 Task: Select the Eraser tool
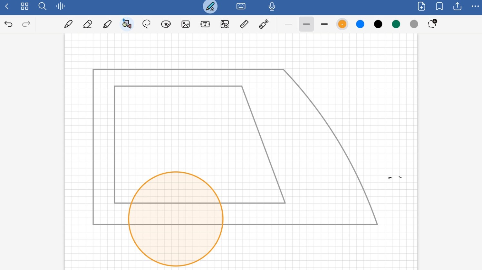pos(88,24)
